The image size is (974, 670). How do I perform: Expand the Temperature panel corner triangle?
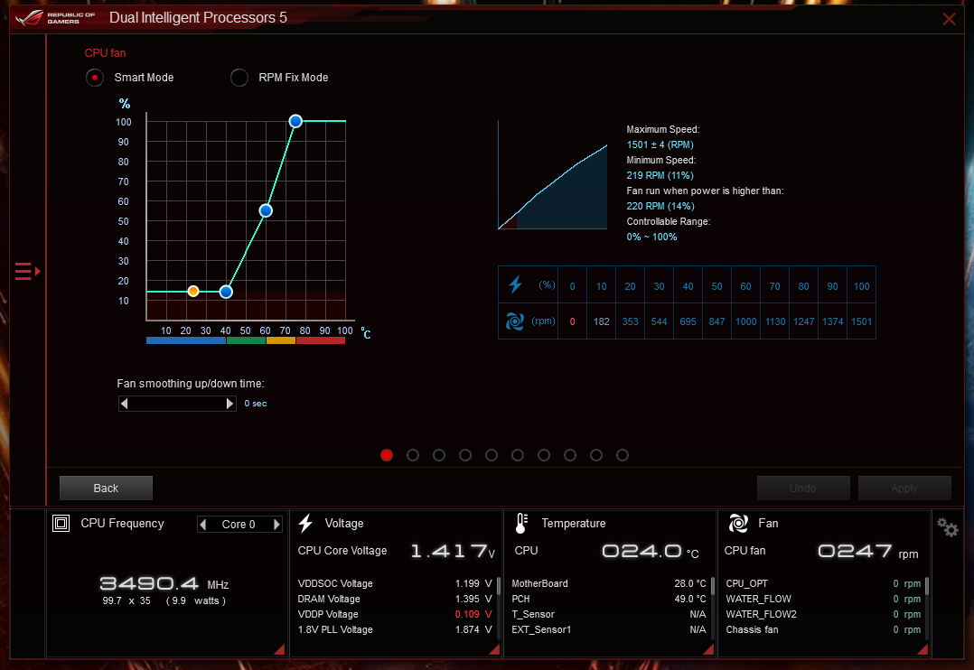click(708, 649)
